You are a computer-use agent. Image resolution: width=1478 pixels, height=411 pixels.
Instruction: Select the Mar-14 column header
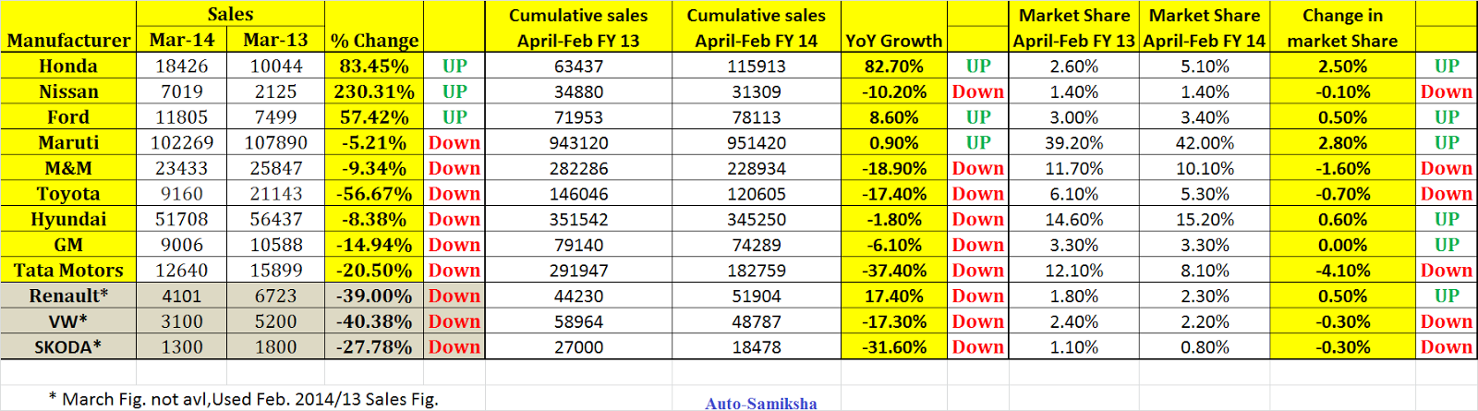[181, 40]
